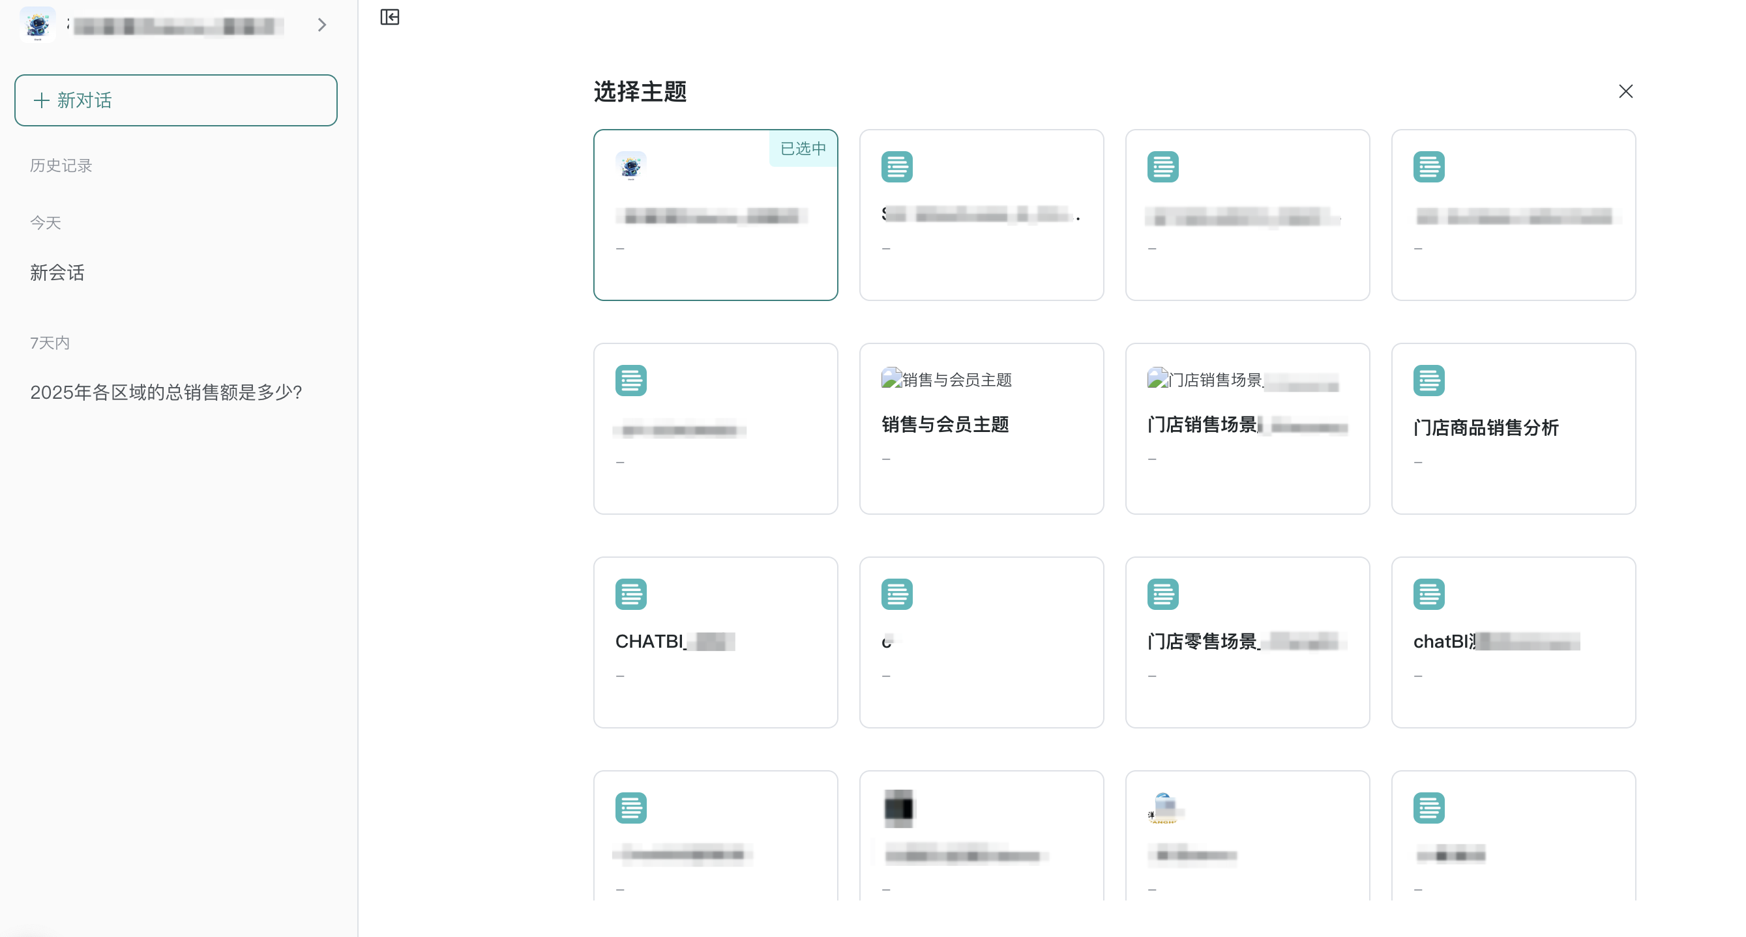Expand the agent menu with the chevron beside the app name

(322, 24)
